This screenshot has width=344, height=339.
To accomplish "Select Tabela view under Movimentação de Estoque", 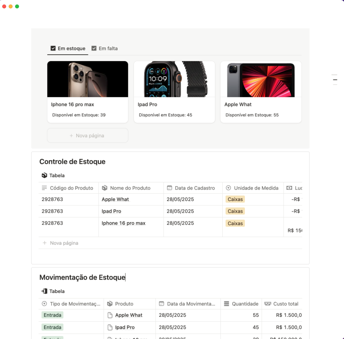I will (x=53, y=291).
